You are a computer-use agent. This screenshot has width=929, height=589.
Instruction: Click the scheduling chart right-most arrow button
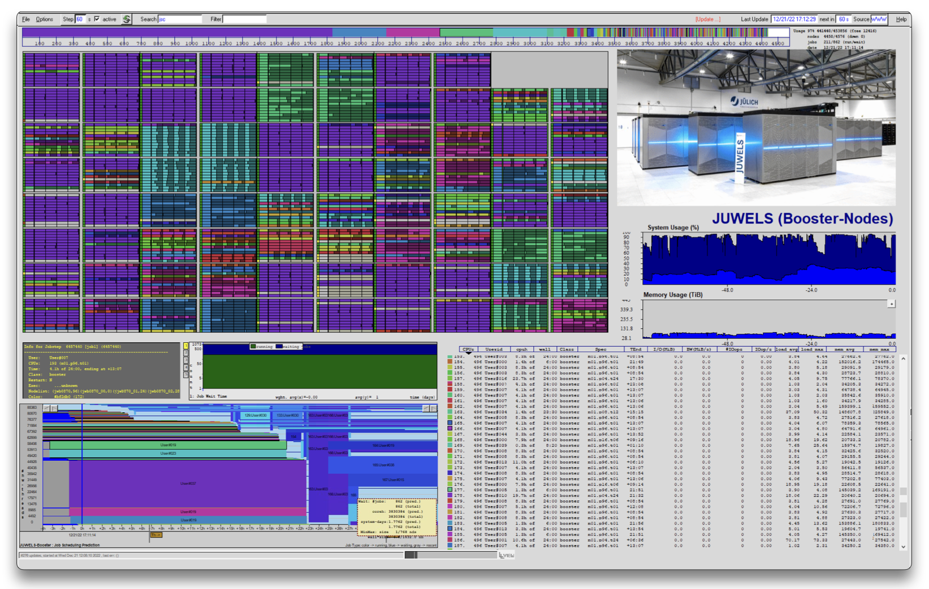coord(433,408)
